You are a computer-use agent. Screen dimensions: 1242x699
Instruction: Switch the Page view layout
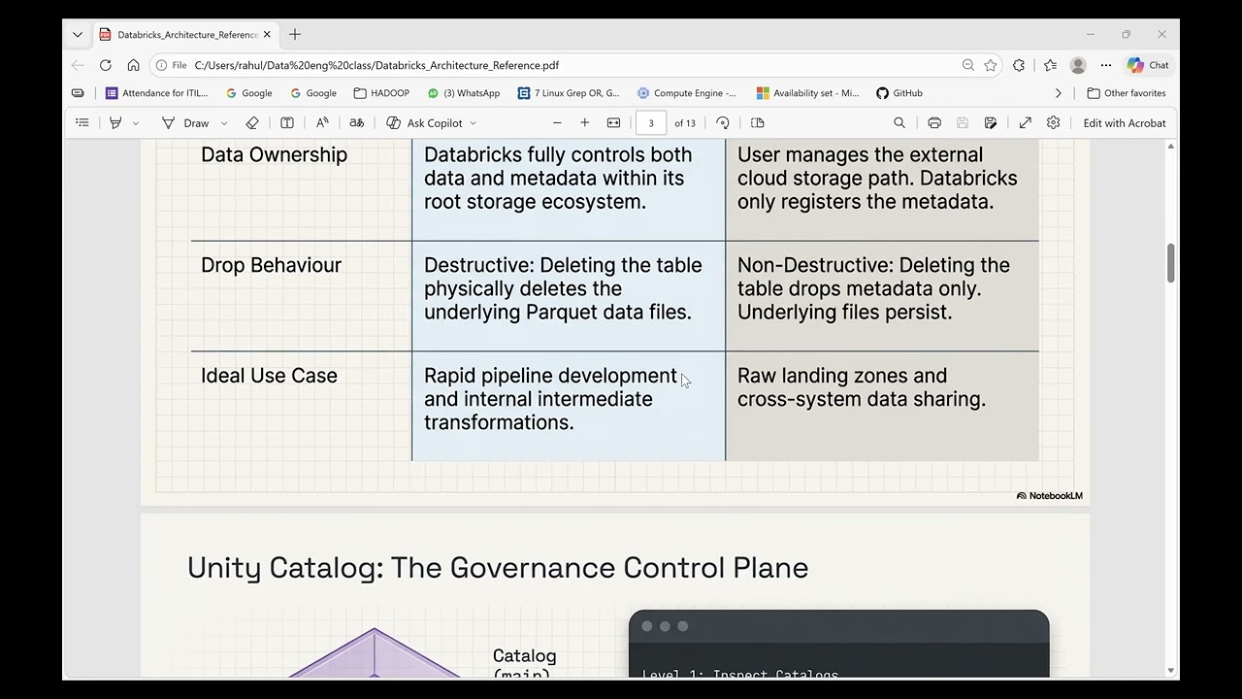point(758,123)
